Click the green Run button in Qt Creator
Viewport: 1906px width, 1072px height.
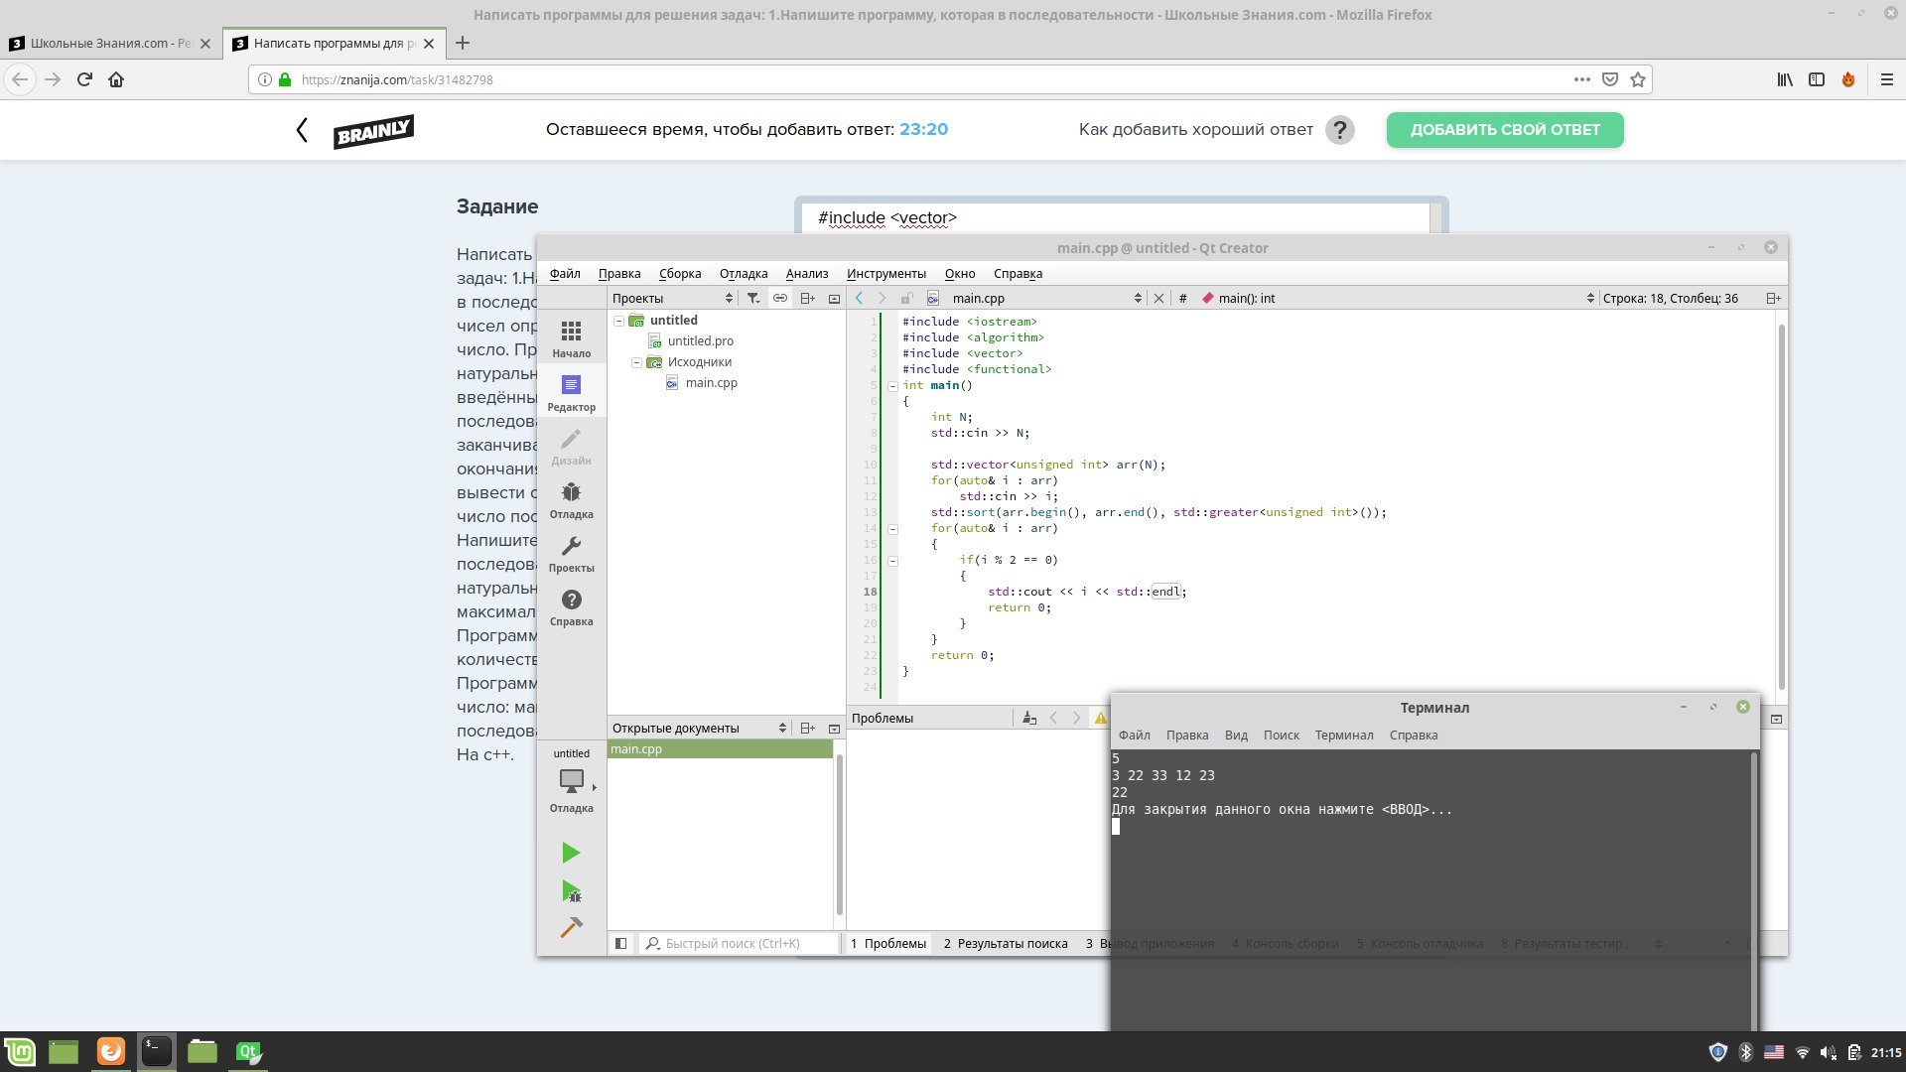(570, 853)
